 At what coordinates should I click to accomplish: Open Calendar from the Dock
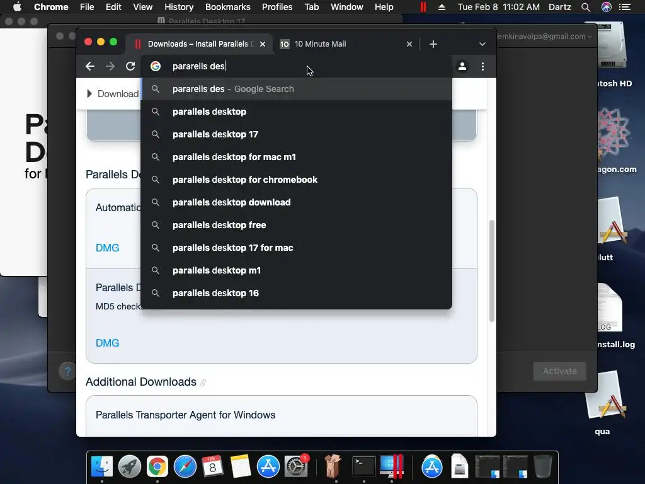click(x=213, y=466)
